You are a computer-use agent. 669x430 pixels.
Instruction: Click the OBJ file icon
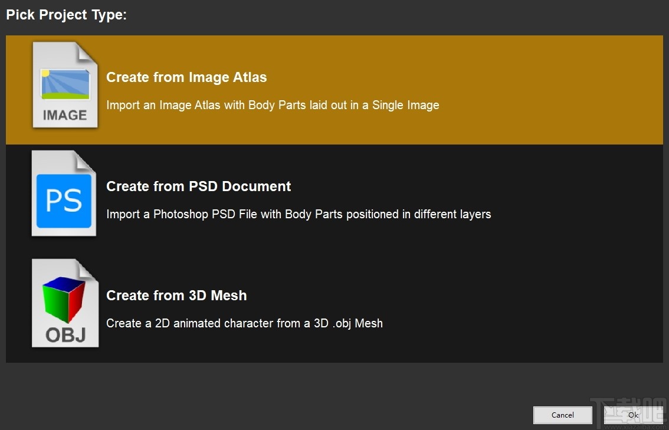(64, 303)
